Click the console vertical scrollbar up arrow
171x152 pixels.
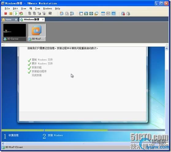click(x=167, y=49)
